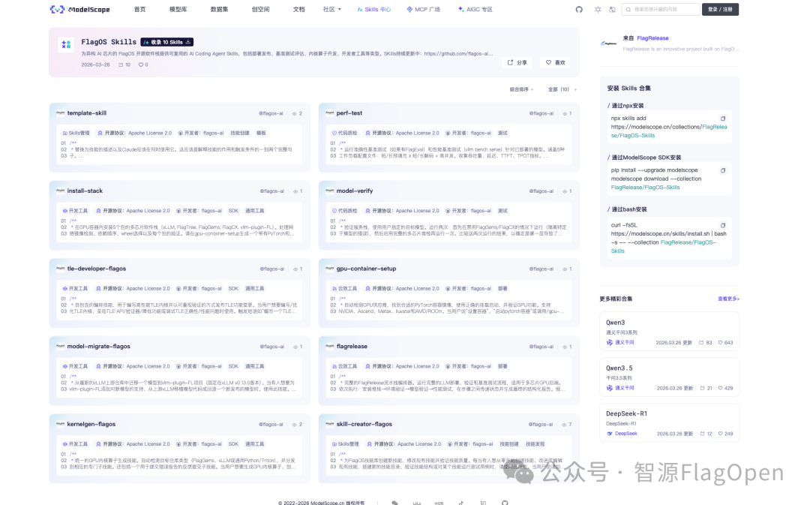Click the view-count eye icon on kernelgen-flagos
The image size is (810, 505).
[295, 425]
